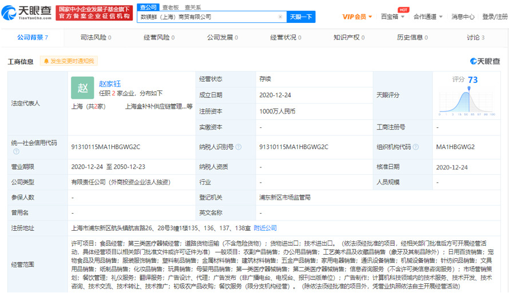The image size is (509, 293).
Task: Select the 经营状况 tab
Action: 285,37
